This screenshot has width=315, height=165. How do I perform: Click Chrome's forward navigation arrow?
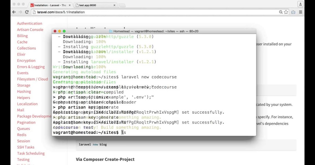pos(20,12)
